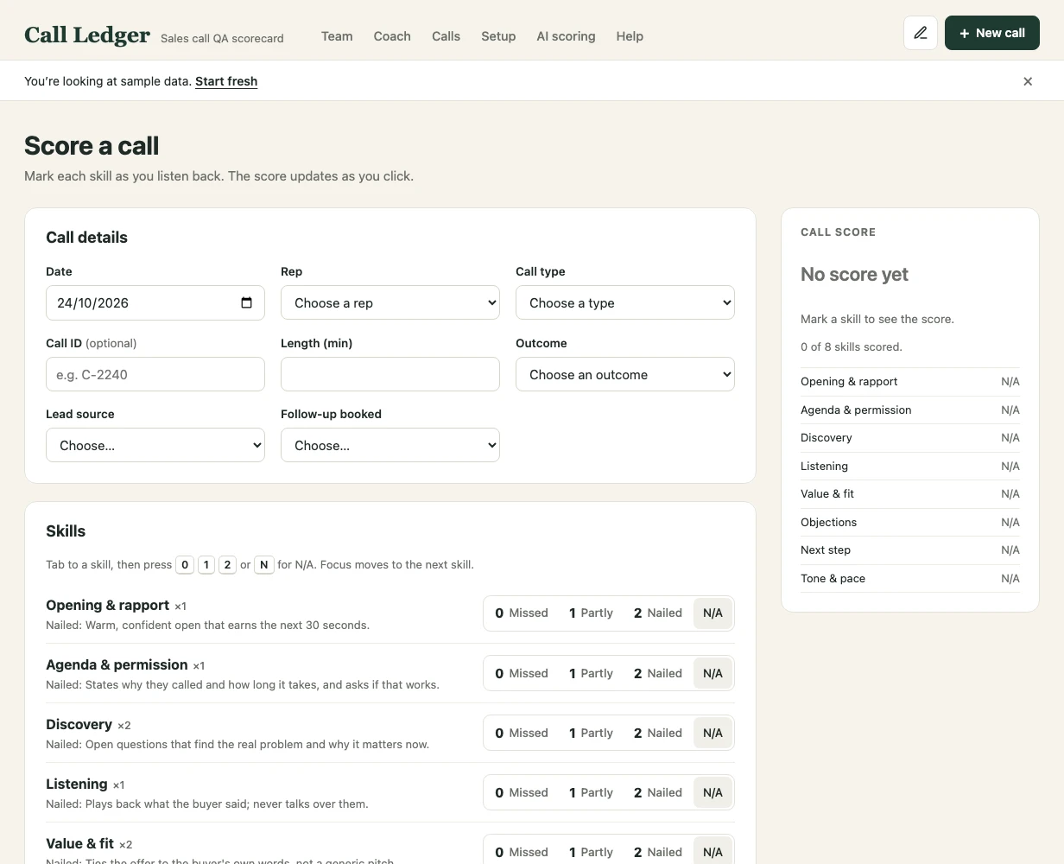1064x864 pixels.
Task: Mark Agenda & permission as Nailed
Action: tap(658, 673)
